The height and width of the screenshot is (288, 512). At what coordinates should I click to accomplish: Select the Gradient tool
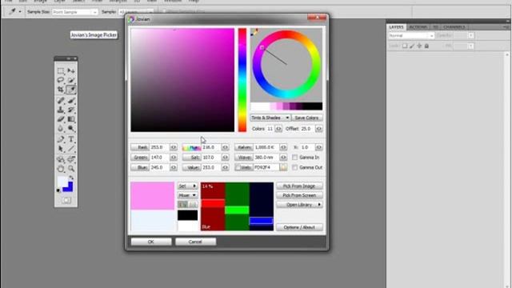pyautogui.click(x=71, y=119)
